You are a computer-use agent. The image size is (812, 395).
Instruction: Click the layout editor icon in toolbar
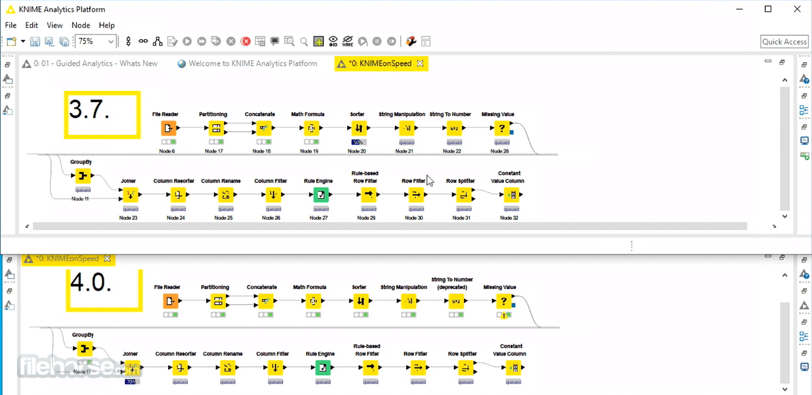pyautogui.click(x=426, y=41)
